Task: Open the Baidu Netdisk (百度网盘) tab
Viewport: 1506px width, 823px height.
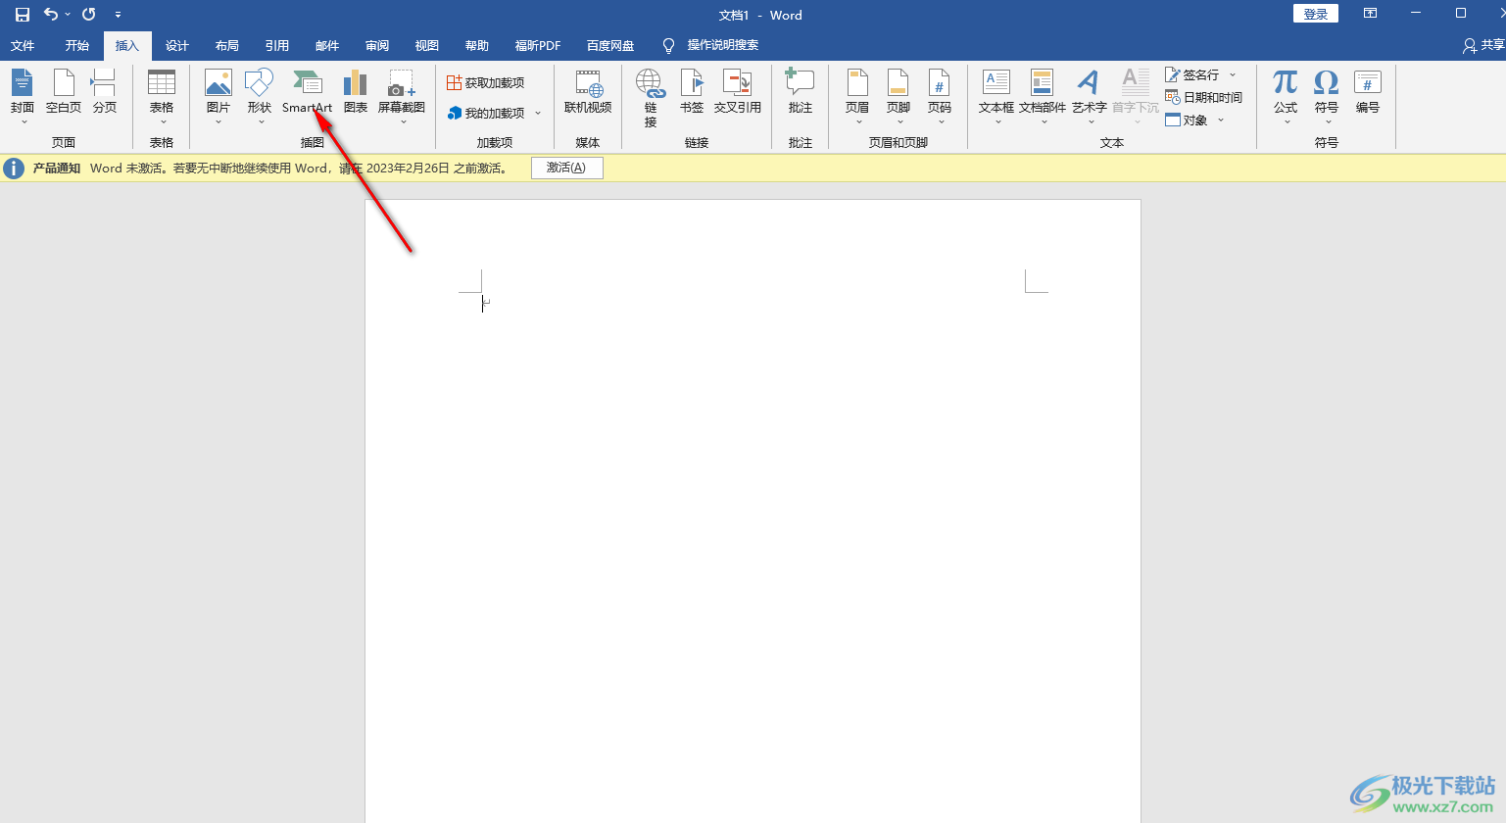Action: (610, 46)
